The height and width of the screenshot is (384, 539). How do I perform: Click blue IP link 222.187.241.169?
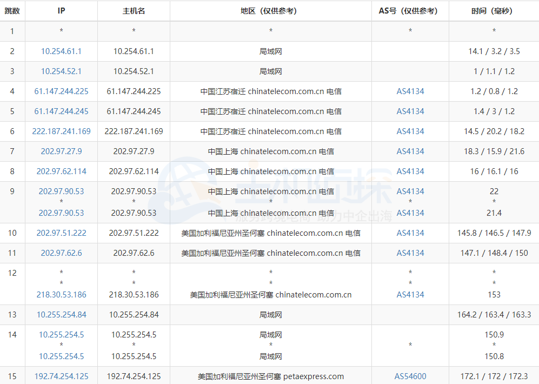click(61, 131)
